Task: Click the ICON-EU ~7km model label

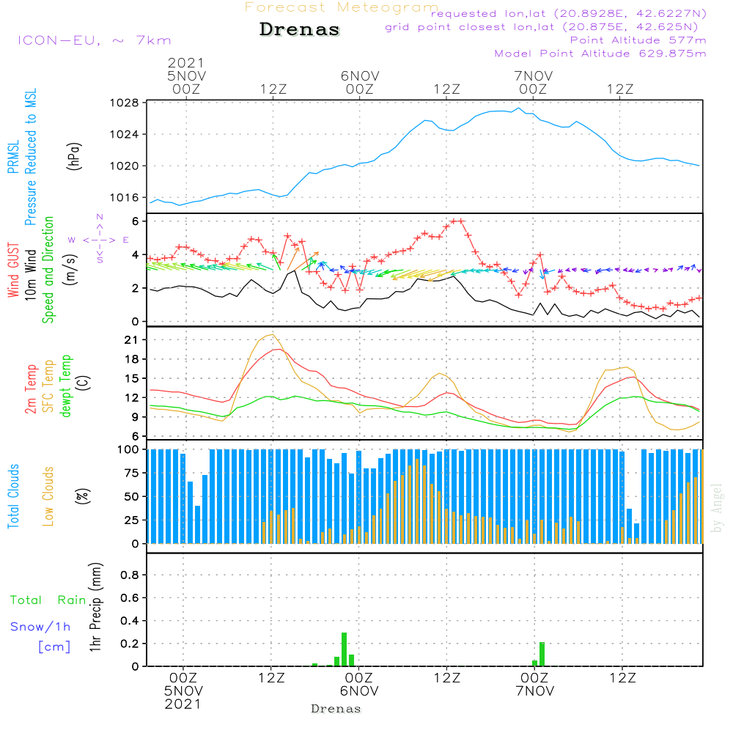Action: pos(95,40)
